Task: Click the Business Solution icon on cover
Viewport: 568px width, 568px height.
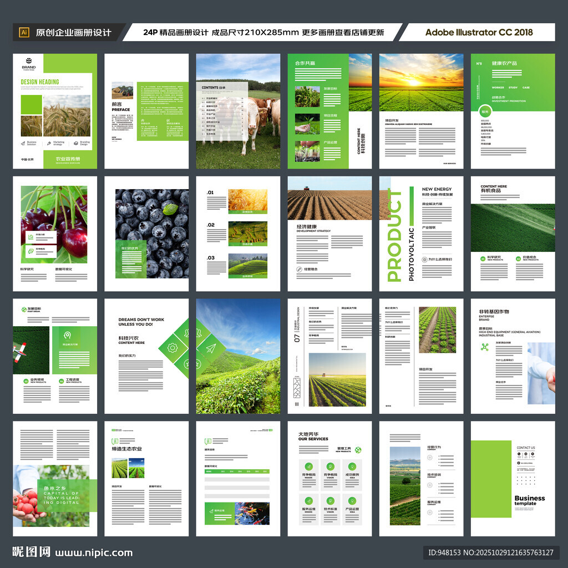Action: click(x=23, y=143)
